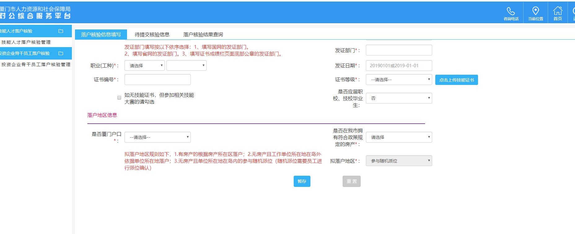Click the 暂存 save button
The width and height of the screenshot is (575, 234).
tap(302, 181)
